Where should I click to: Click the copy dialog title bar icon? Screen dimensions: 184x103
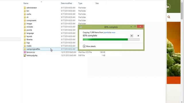pos(80,27)
